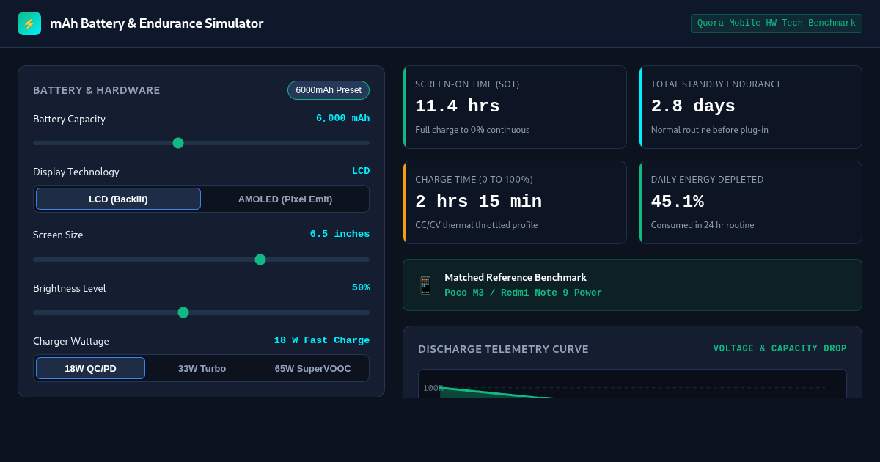Click the Screen-On Time 11.4 hrs value

[x=458, y=106]
